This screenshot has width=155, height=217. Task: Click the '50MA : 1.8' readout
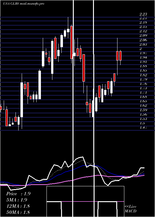point(18,212)
